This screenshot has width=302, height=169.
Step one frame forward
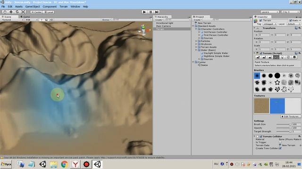pyautogui.click(x=157, y=12)
